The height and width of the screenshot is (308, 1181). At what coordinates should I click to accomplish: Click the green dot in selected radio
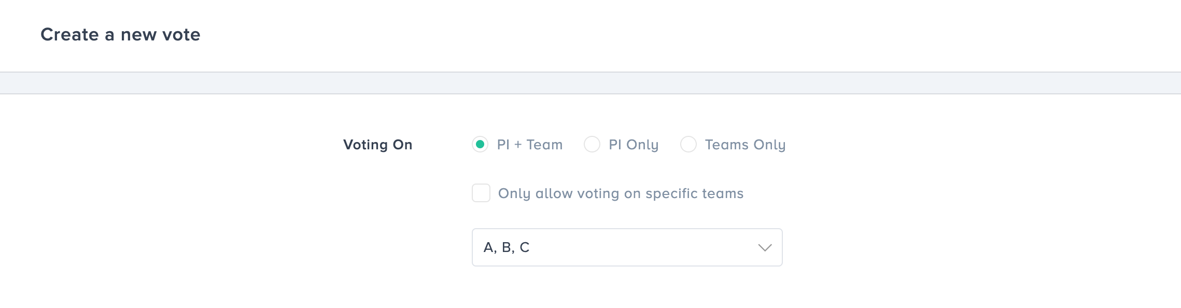[480, 144]
